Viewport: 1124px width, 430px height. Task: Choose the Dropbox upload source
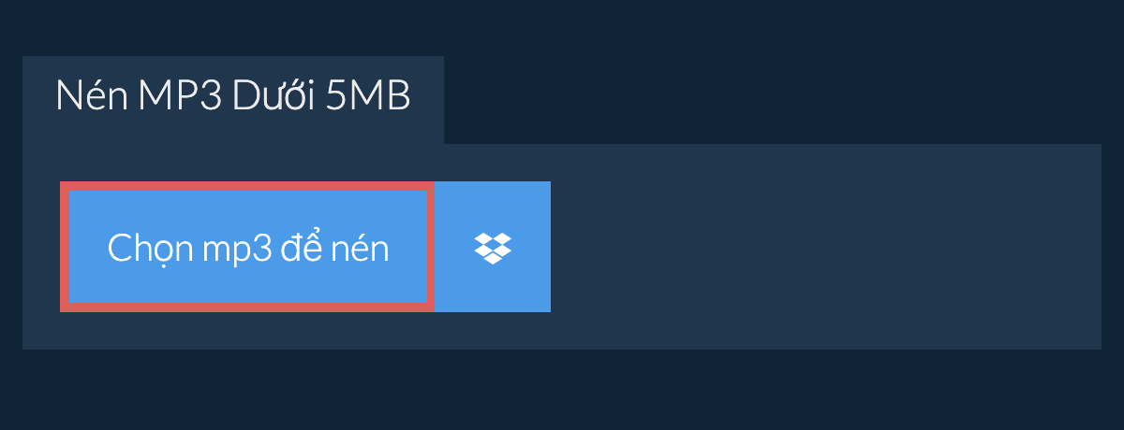[x=493, y=247]
